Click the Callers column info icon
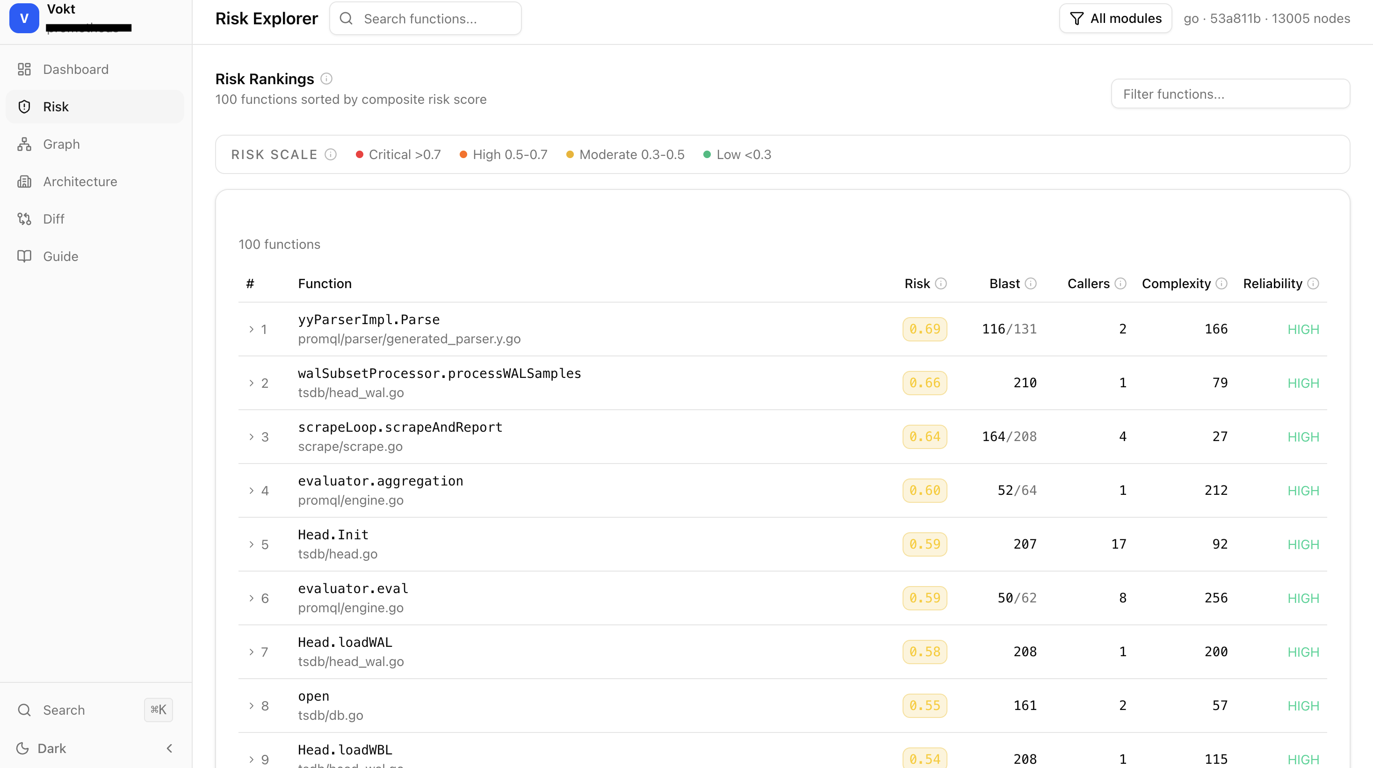The height and width of the screenshot is (768, 1373). point(1120,283)
